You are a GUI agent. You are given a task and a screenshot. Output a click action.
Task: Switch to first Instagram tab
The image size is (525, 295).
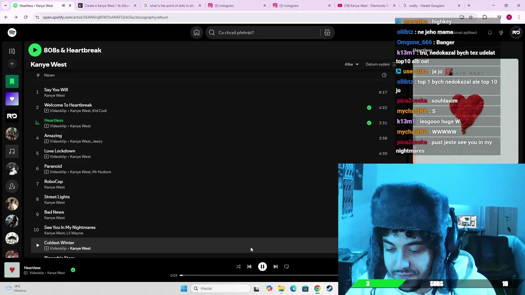coord(237,6)
